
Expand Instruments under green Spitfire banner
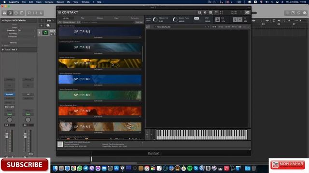point(100,101)
